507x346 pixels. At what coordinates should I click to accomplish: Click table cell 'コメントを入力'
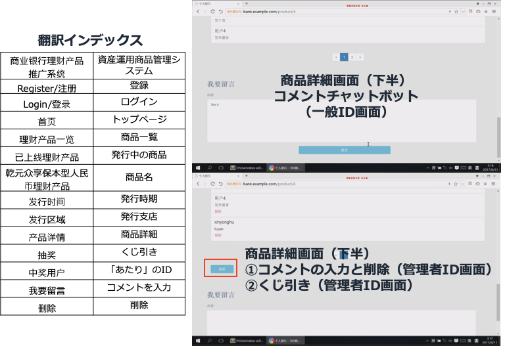point(139,288)
